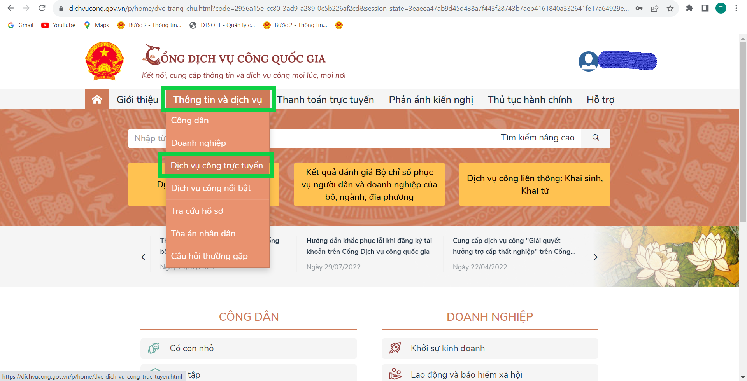Select Doanh nghiệp in dropdown
The image size is (747, 381).
[217, 143]
